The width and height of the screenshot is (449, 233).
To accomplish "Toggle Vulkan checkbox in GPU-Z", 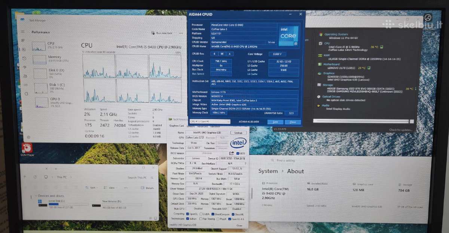I will click(187, 218).
